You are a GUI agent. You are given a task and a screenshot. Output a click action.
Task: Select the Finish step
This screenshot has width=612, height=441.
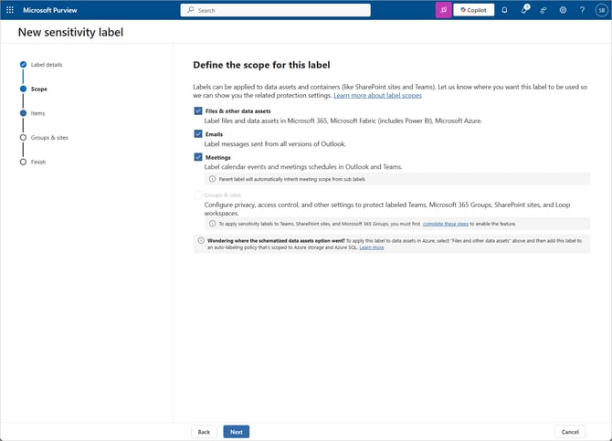[x=37, y=162]
